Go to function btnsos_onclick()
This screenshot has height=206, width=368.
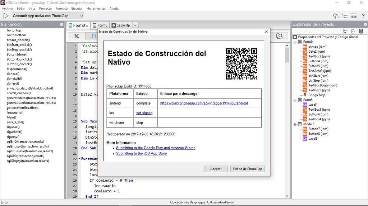coord(18,40)
